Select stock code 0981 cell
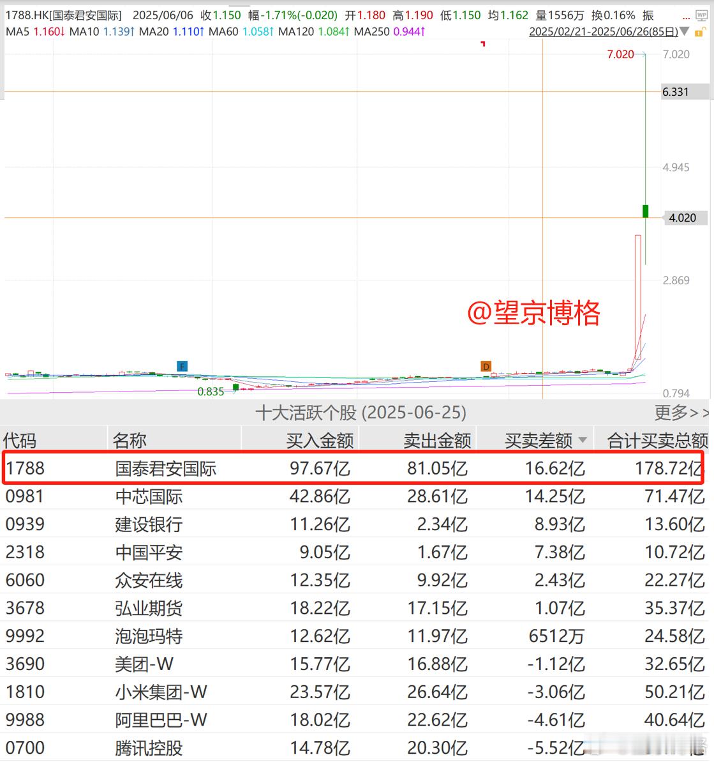Viewport: 714px width, 762px height. click(26, 497)
